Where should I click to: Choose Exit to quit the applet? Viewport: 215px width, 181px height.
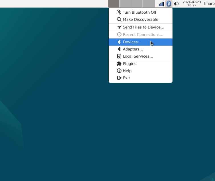141,78
